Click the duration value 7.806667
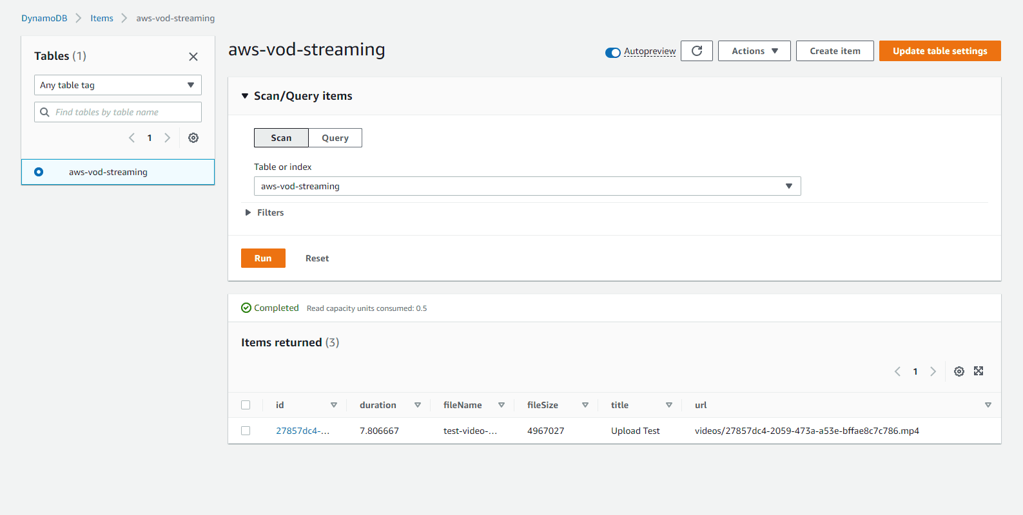 [379, 431]
